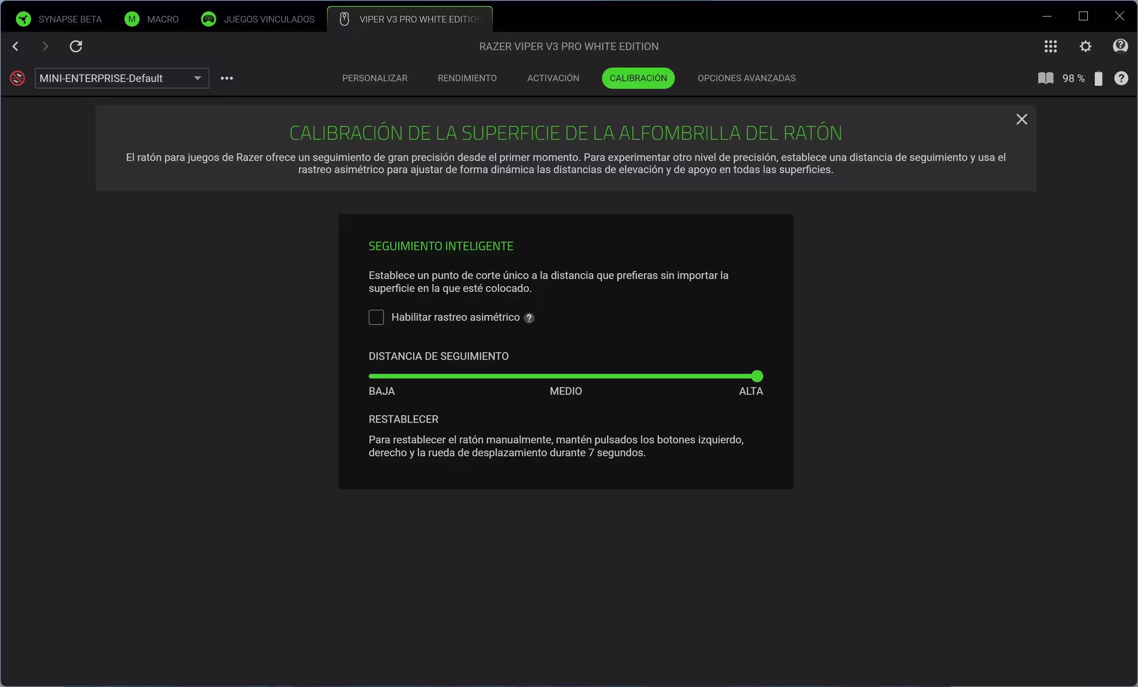Switch to the Macro tab
The image size is (1138, 687).
(x=151, y=19)
